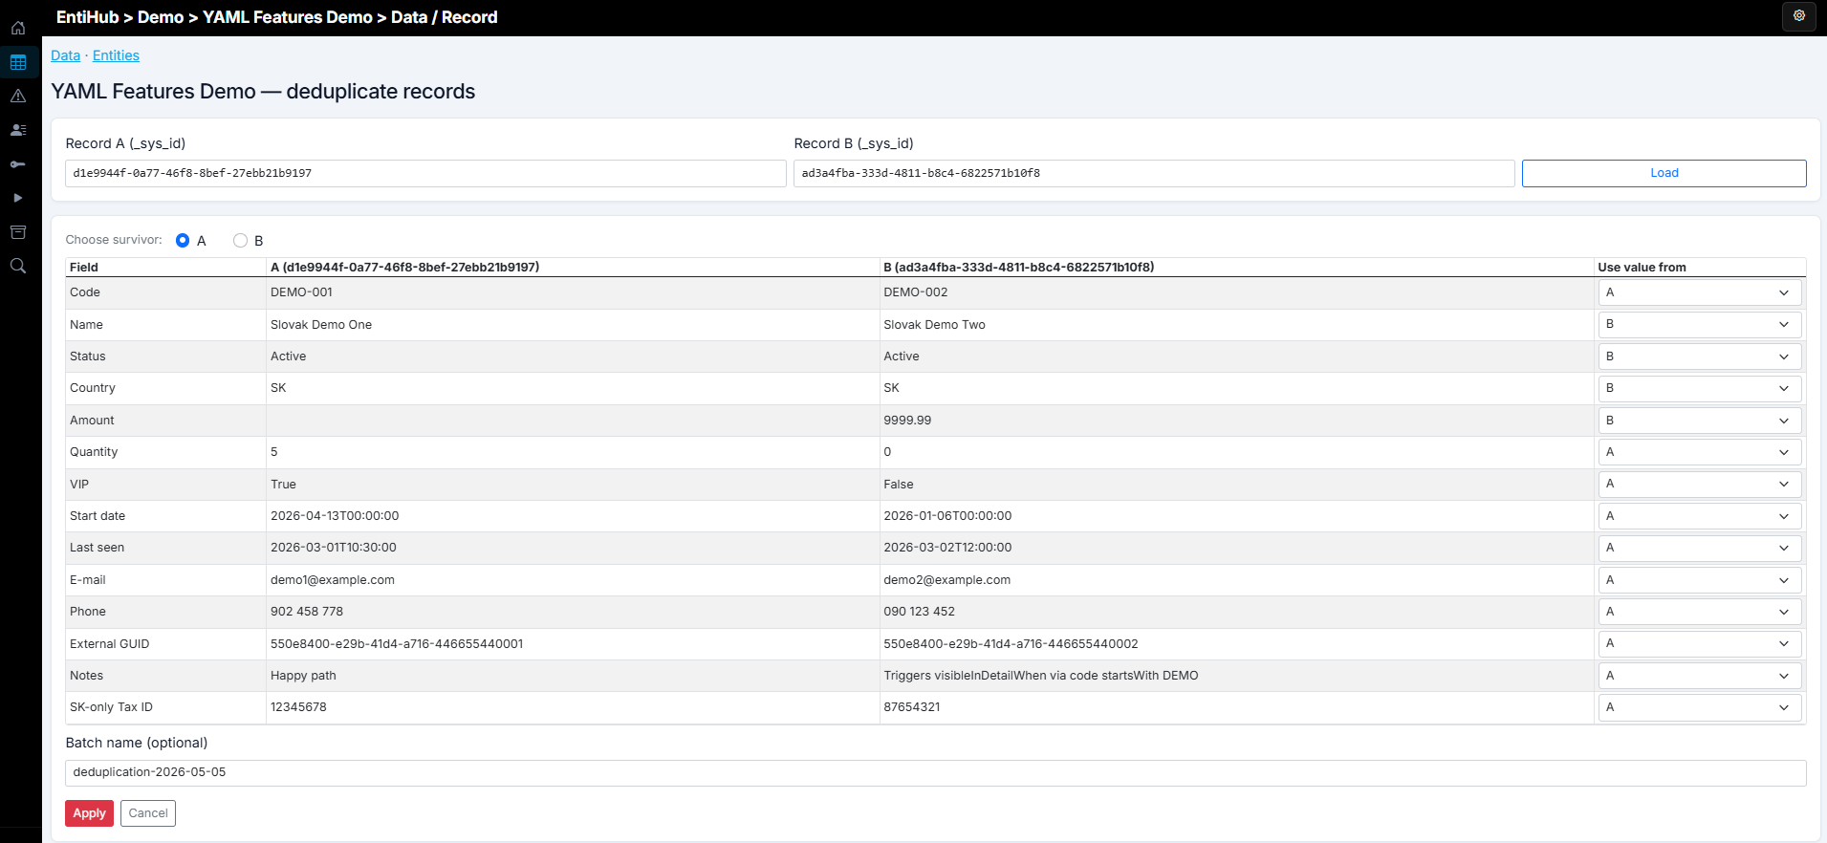Click the Load button
The image size is (1827, 843).
(1664, 173)
